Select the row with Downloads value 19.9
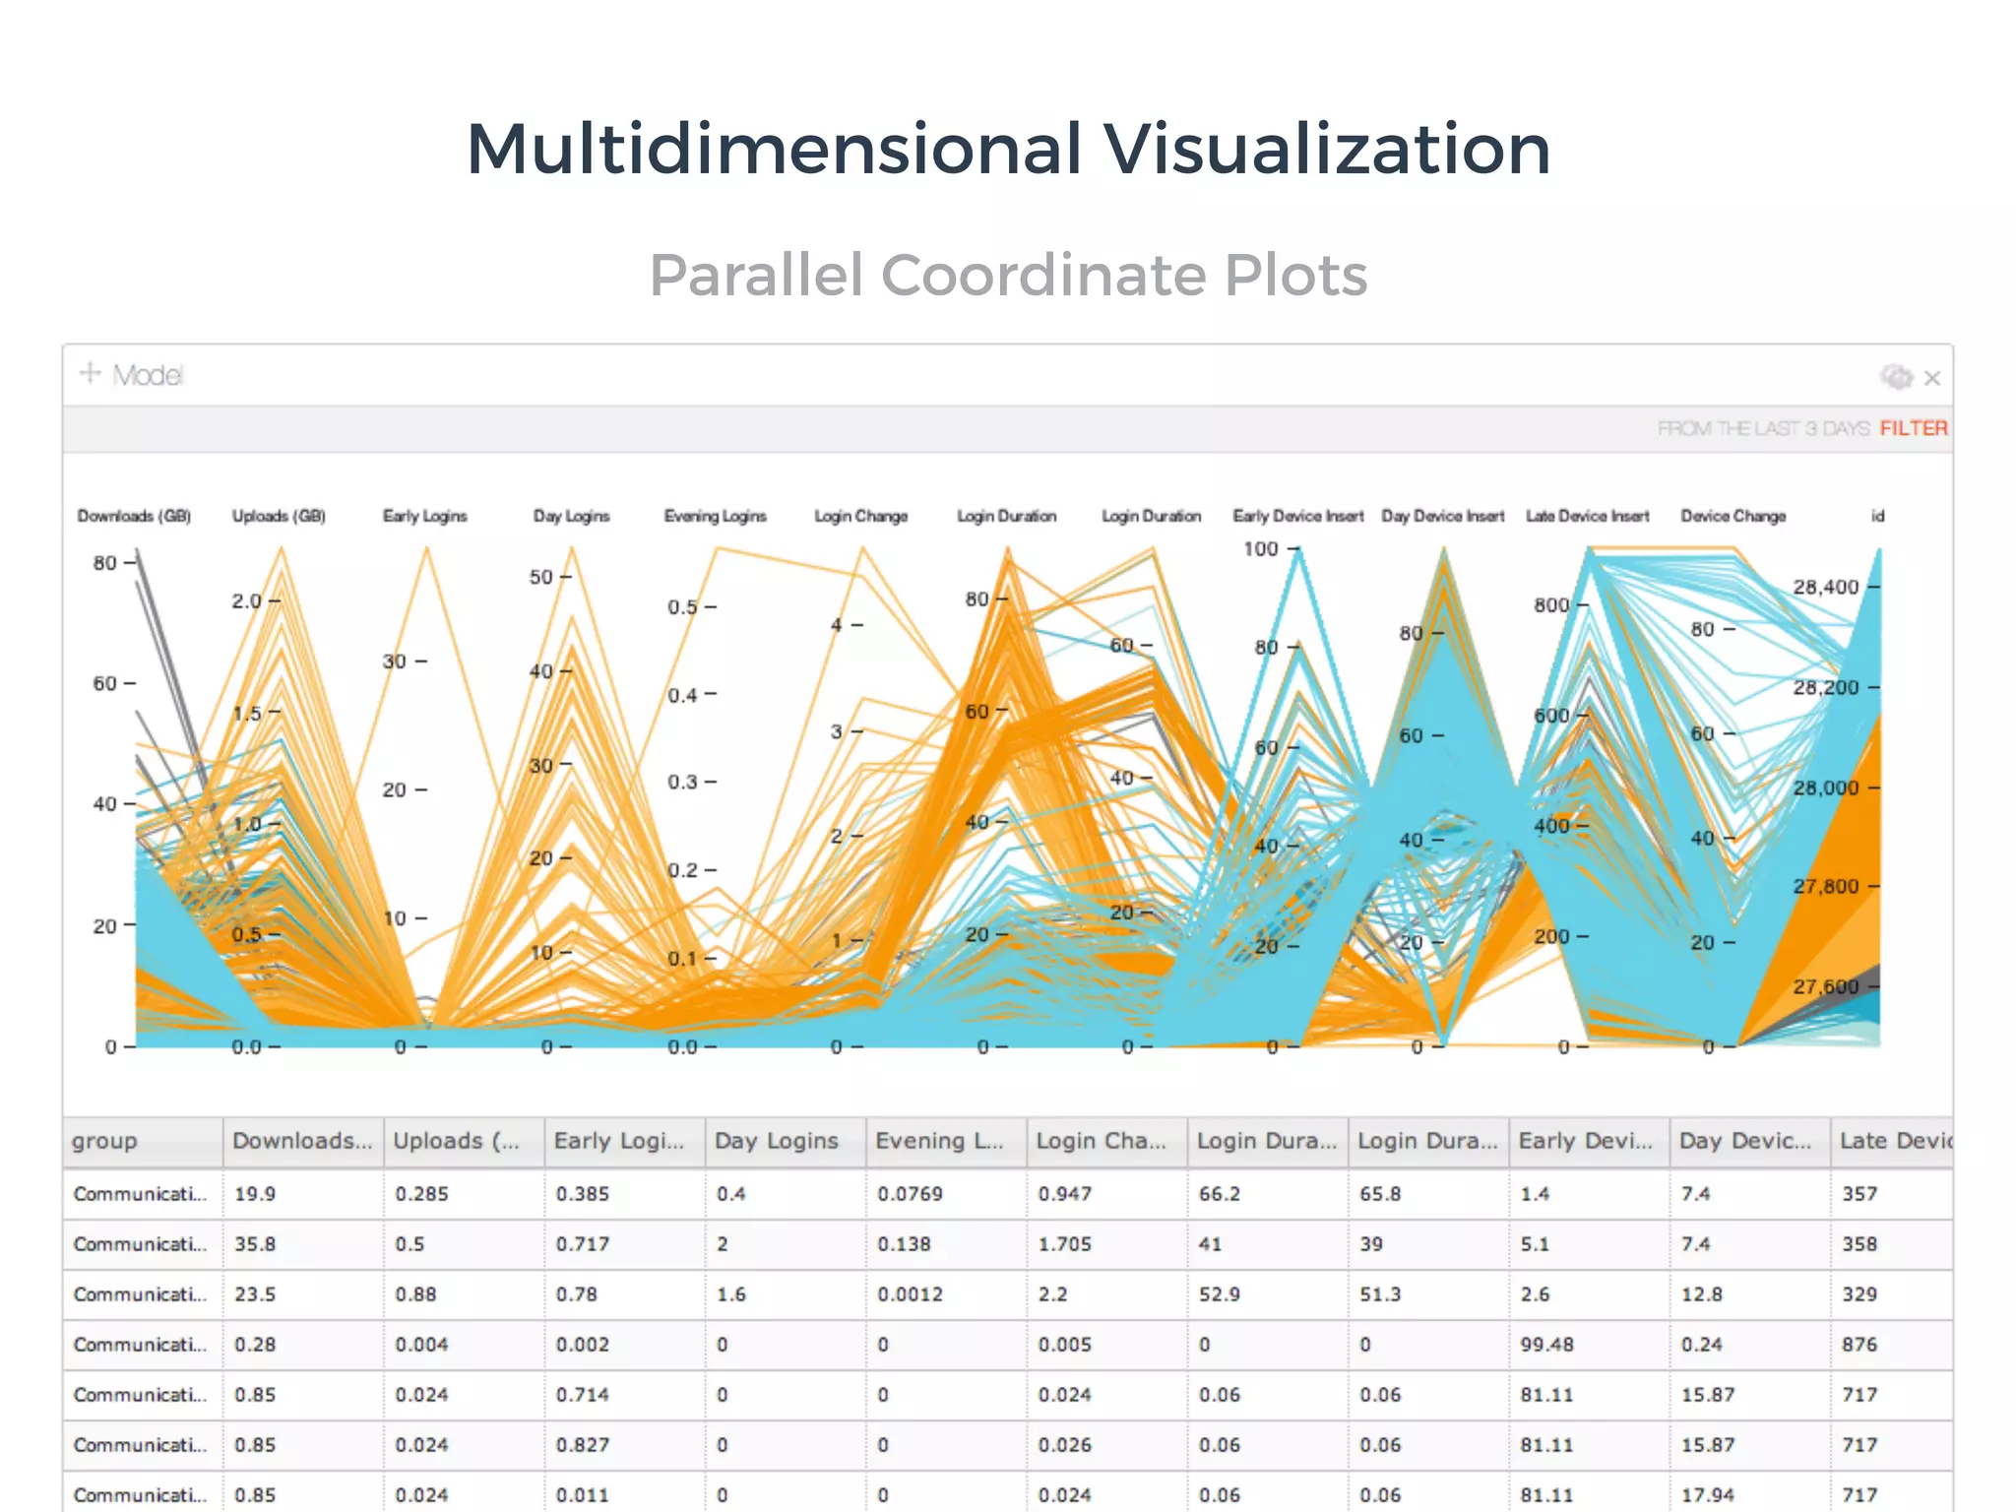This screenshot has height=1512, width=2016. click(255, 1194)
